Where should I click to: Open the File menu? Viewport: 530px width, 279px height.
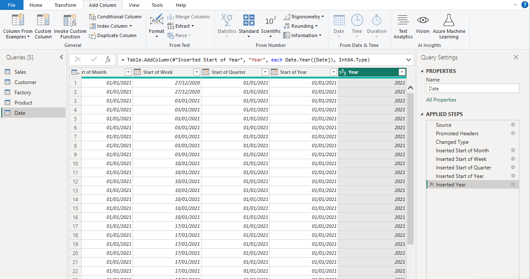tap(12, 5)
